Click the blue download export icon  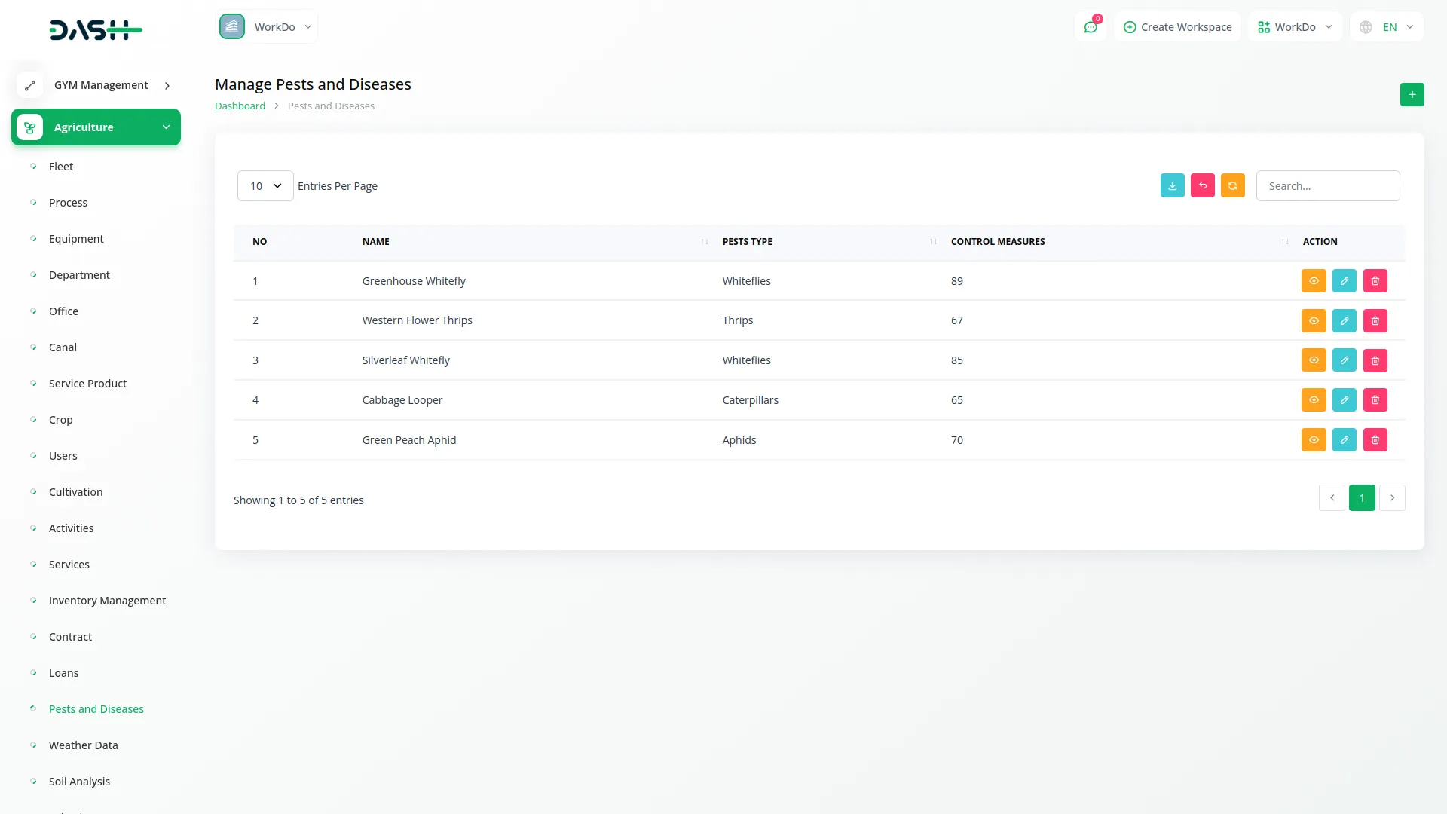(x=1172, y=185)
